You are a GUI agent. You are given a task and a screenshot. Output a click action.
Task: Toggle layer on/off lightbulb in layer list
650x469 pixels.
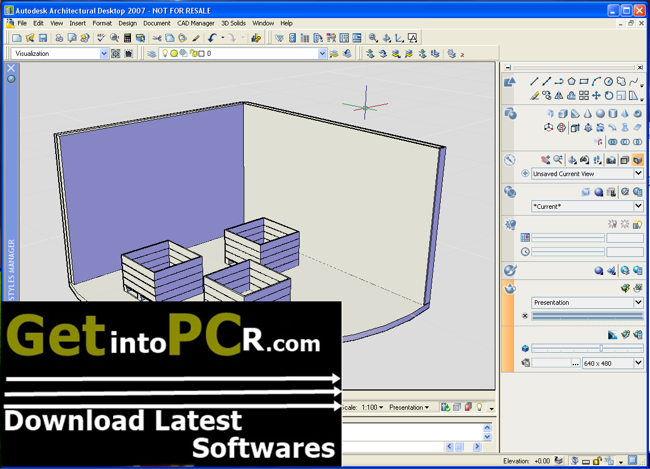pyautogui.click(x=165, y=54)
